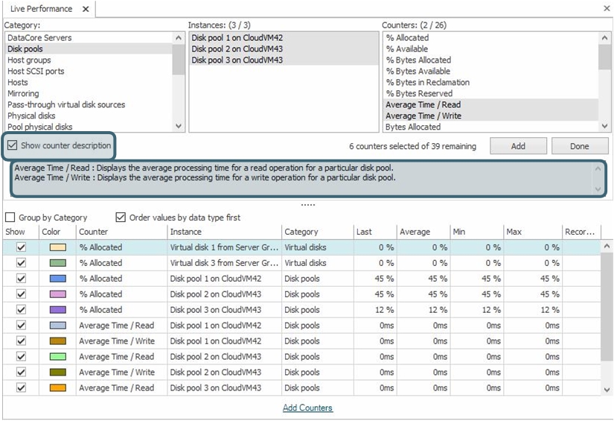Viewport: 614px width, 421px height.
Task: Uncheck Order values by data type first
Action: 121,218
